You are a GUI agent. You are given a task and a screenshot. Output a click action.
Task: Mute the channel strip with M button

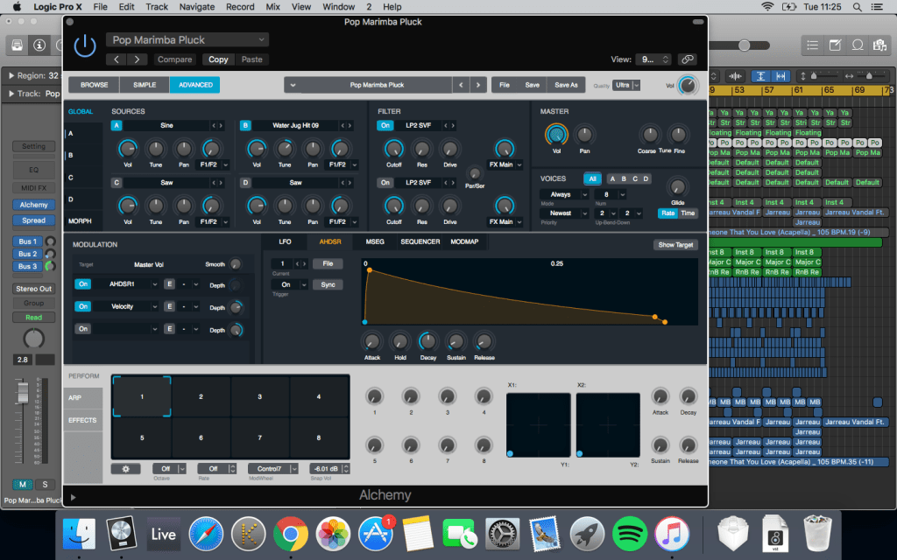pos(22,484)
